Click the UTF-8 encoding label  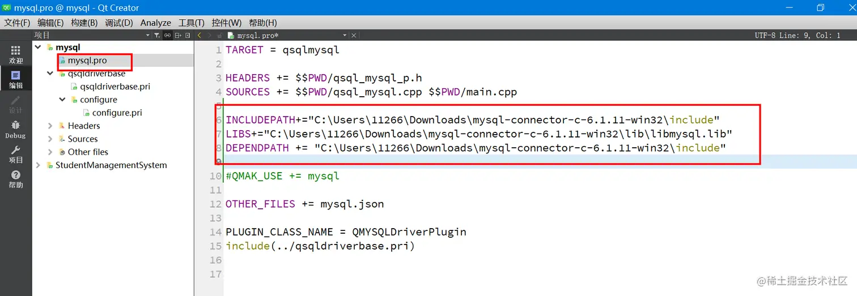point(765,35)
